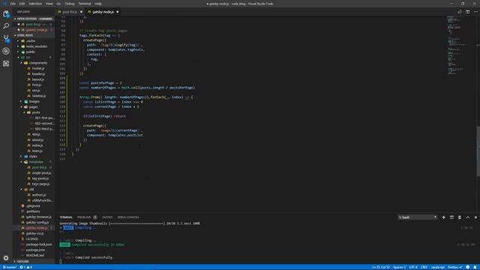Click the Spaces indentation status item
Image resolution: width=480 pixels, height=270 pixels.
[x=400, y=267]
